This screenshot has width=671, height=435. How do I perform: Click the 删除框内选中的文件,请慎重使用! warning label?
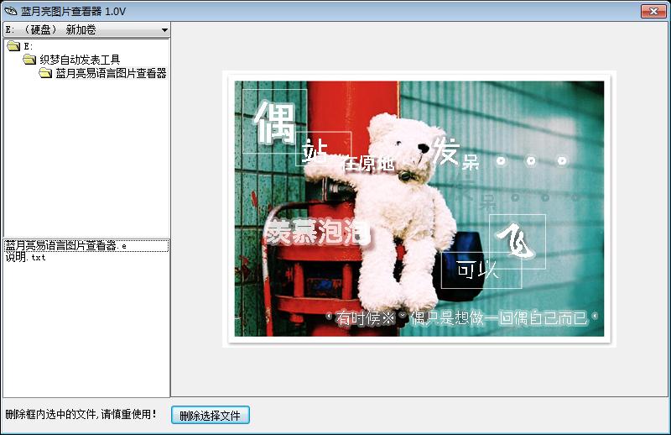[81, 415]
